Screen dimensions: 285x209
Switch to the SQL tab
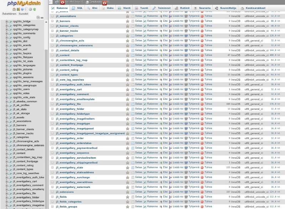(78, 7)
